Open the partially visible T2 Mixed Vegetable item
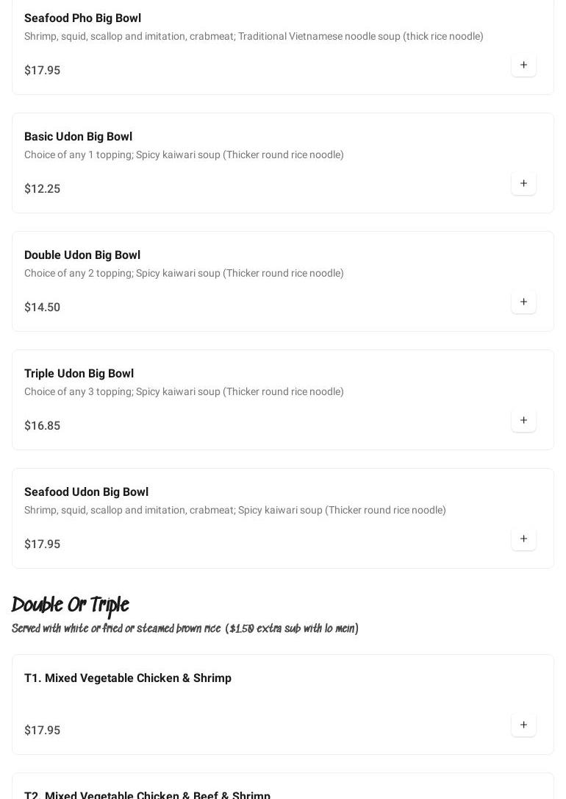The width and height of the screenshot is (566, 799). tap(147, 795)
